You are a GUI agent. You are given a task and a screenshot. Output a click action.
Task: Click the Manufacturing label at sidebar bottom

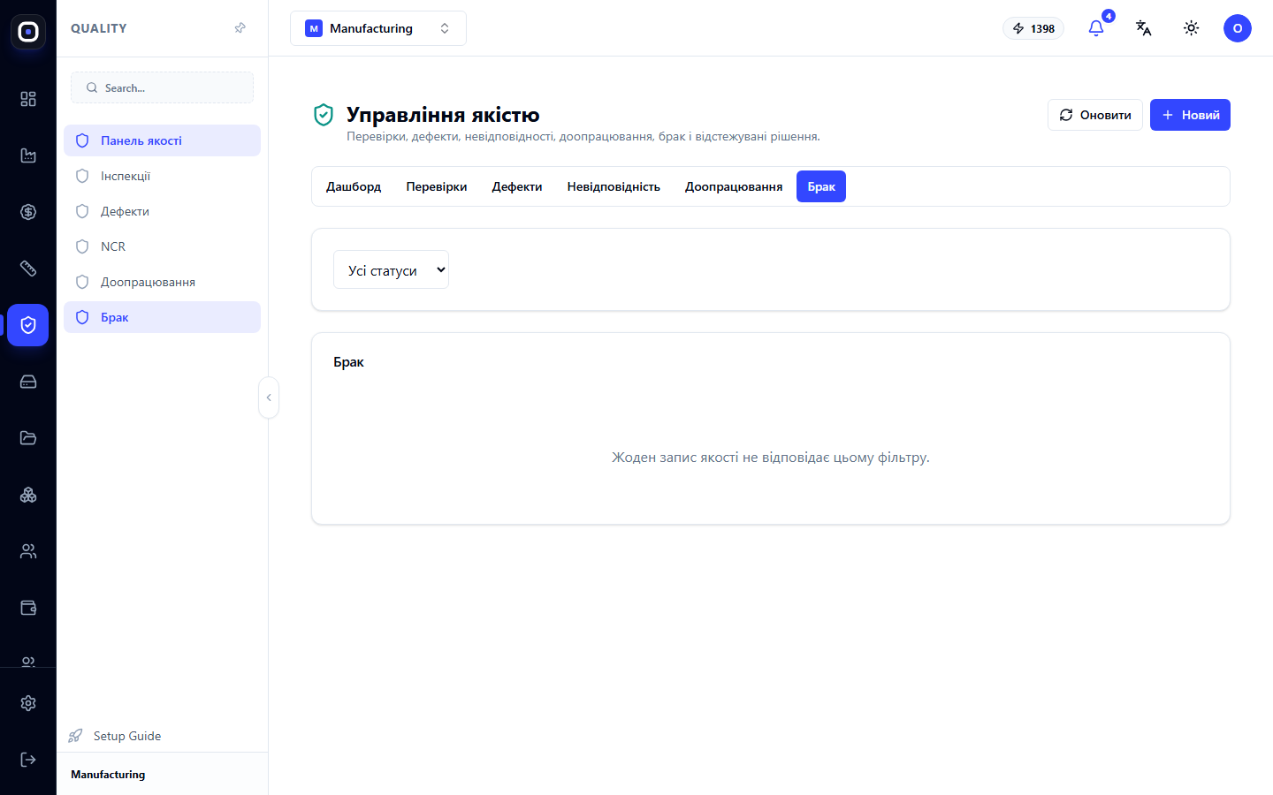(x=108, y=775)
